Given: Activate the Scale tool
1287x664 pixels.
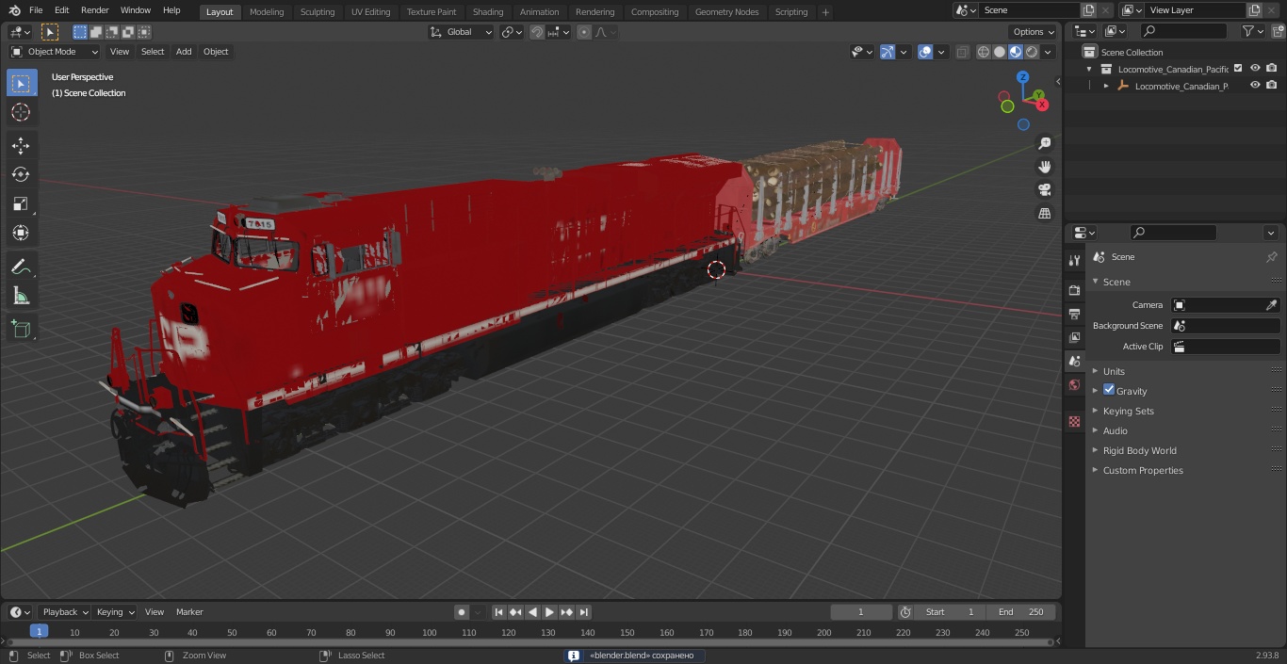Looking at the screenshot, I should tap(21, 203).
